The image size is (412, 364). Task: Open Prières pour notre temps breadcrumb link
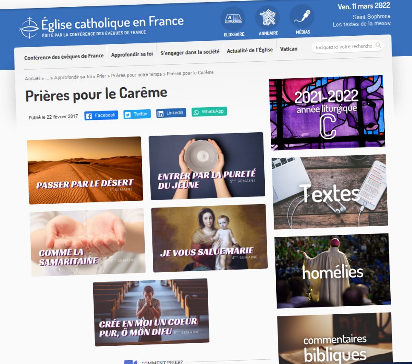click(136, 75)
